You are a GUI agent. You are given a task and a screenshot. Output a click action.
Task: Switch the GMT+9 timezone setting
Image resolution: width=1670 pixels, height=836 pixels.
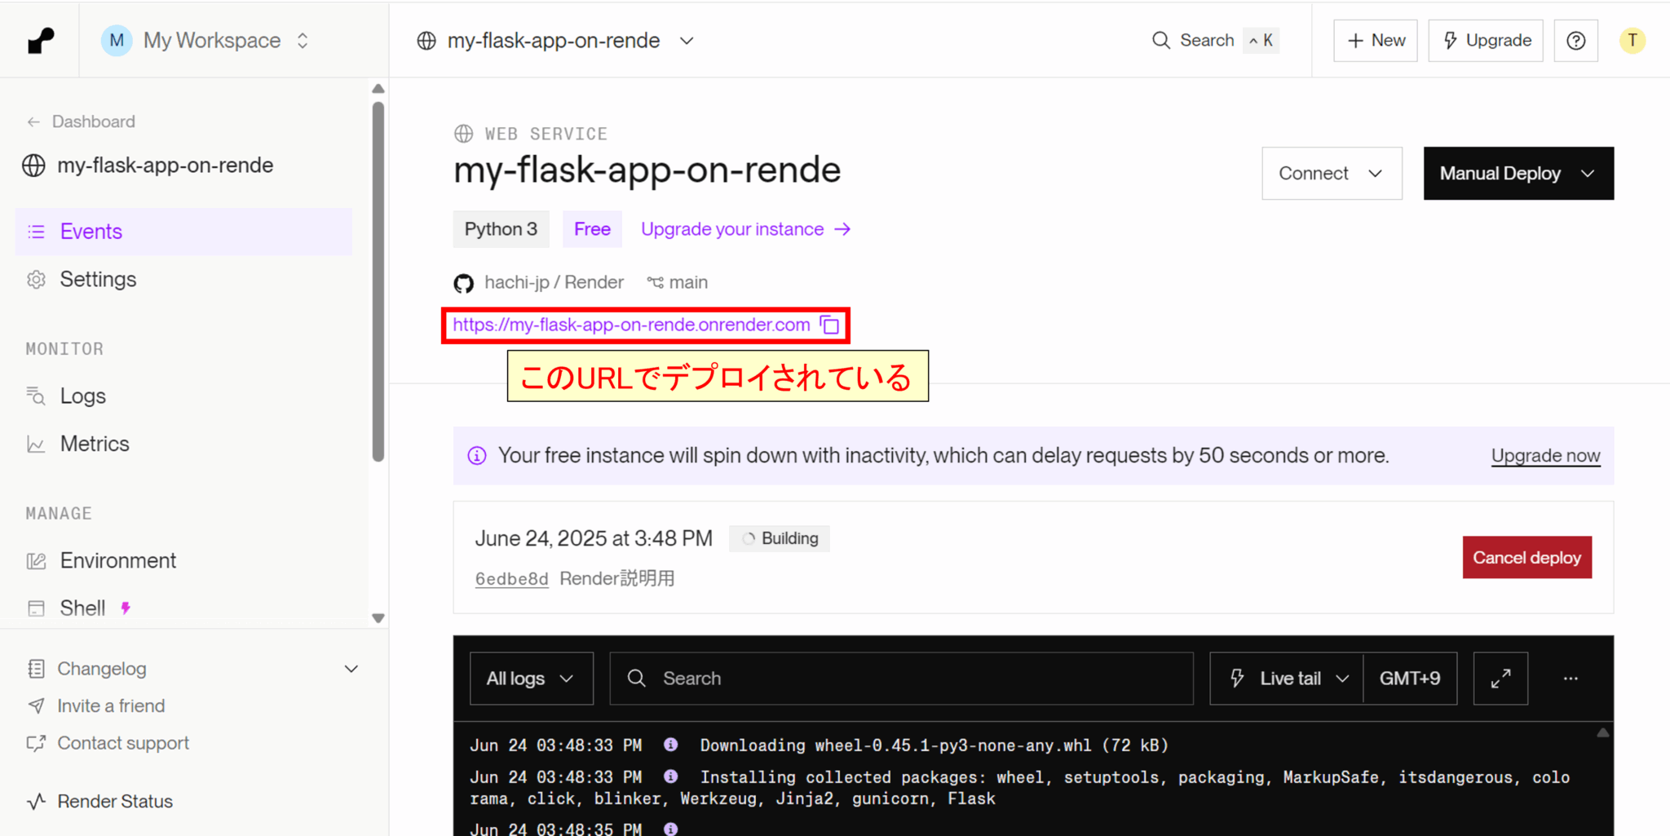click(x=1410, y=679)
